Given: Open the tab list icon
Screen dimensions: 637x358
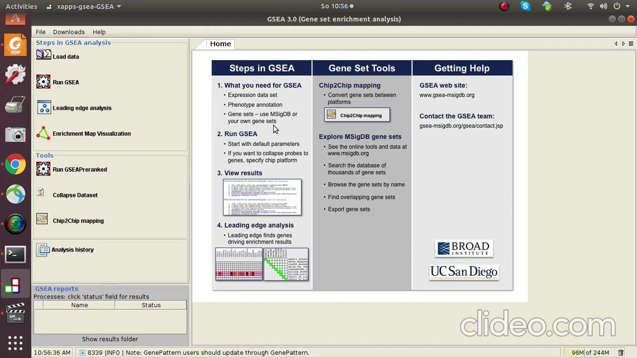Looking at the screenshot, I should (631, 44).
